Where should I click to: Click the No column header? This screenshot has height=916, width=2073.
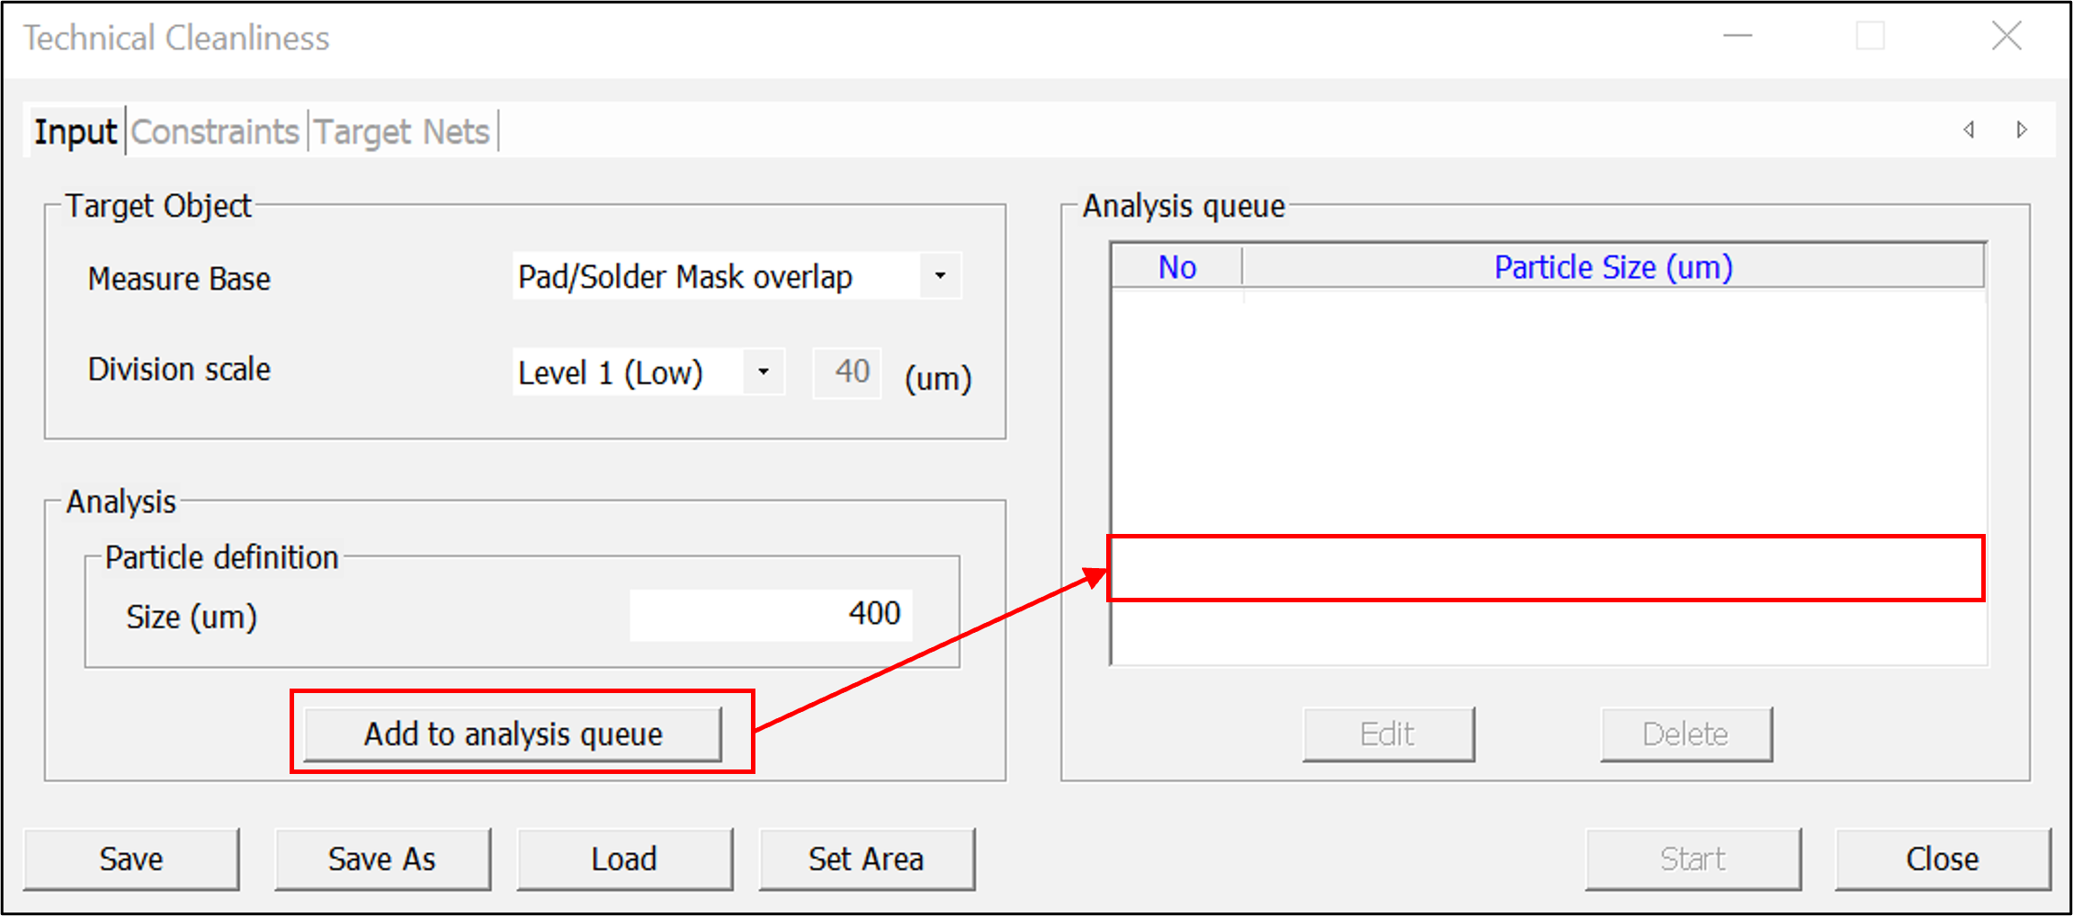tap(1176, 267)
